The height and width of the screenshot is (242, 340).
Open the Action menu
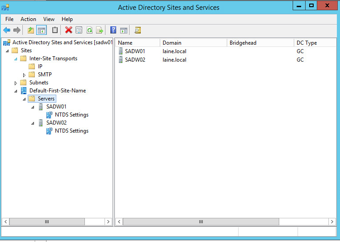(28, 19)
